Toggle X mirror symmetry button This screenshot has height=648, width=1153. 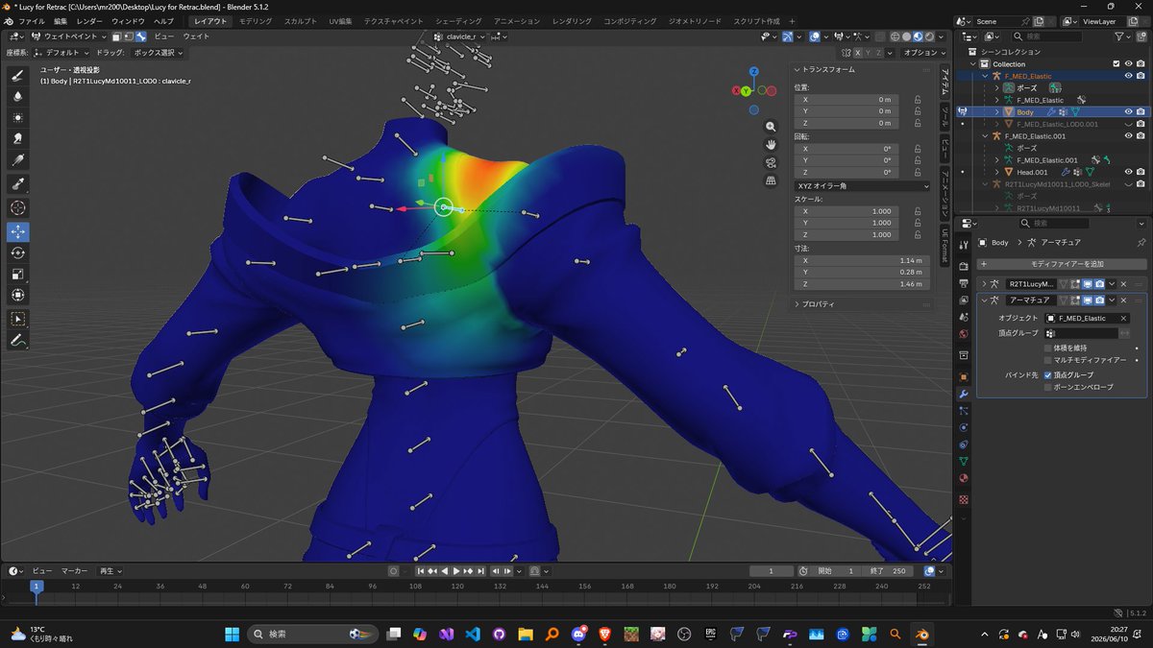[860, 53]
